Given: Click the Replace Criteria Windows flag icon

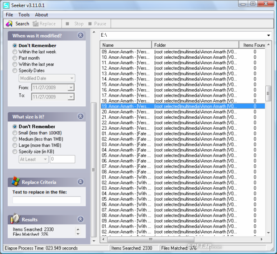Looking at the screenshot, I should 15,181.
